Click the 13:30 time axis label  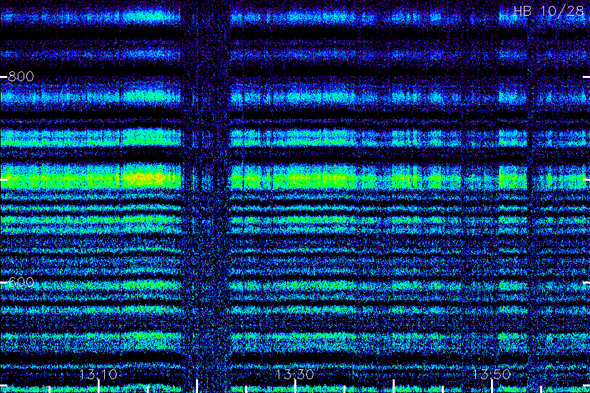coord(294,374)
